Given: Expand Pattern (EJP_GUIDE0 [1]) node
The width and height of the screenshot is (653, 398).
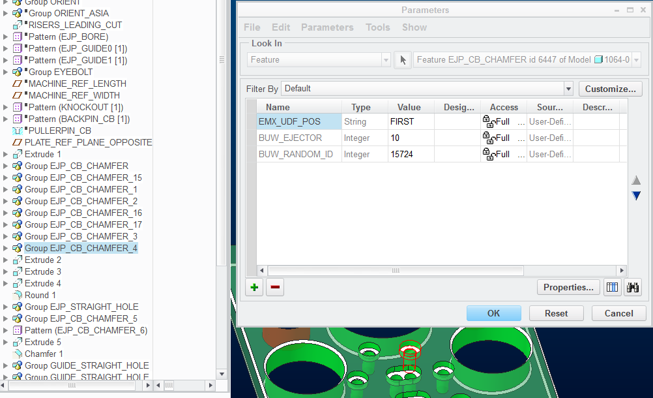Looking at the screenshot, I should pyautogui.click(x=5, y=48).
